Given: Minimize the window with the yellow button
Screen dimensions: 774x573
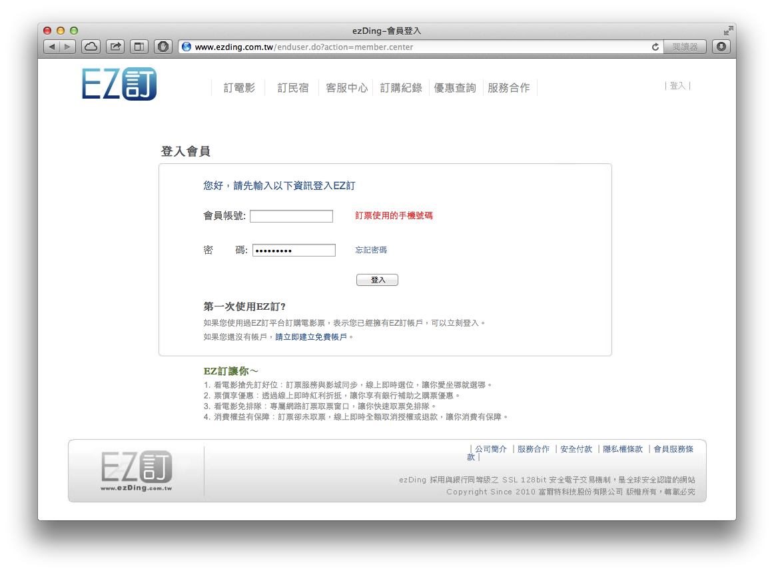Looking at the screenshot, I should (61, 31).
